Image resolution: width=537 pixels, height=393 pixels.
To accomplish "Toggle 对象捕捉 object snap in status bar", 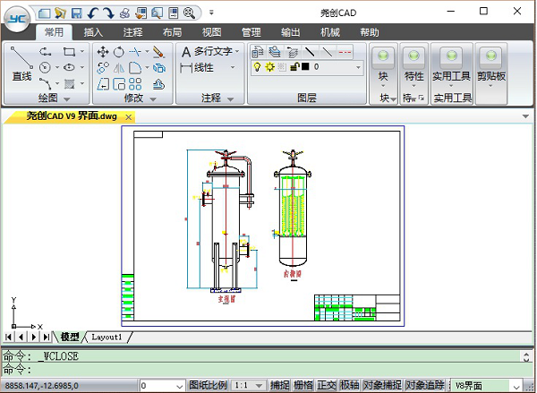I will coord(382,385).
